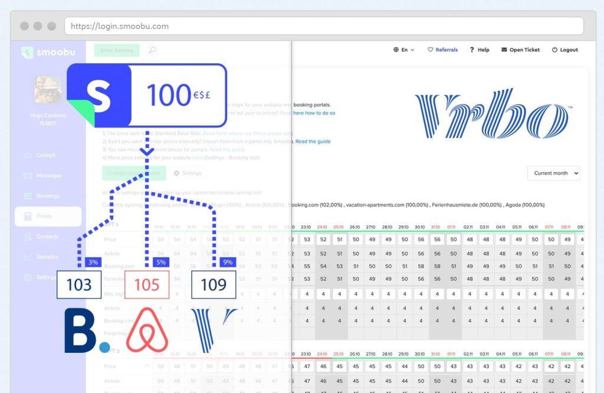The image size is (604, 393).
Task: Open the Referrals link
Action: 442,50
